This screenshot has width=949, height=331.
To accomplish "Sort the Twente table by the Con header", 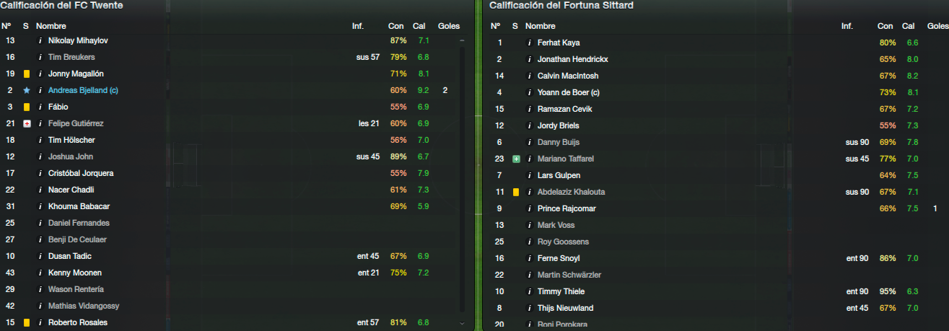I will [396, 26].
